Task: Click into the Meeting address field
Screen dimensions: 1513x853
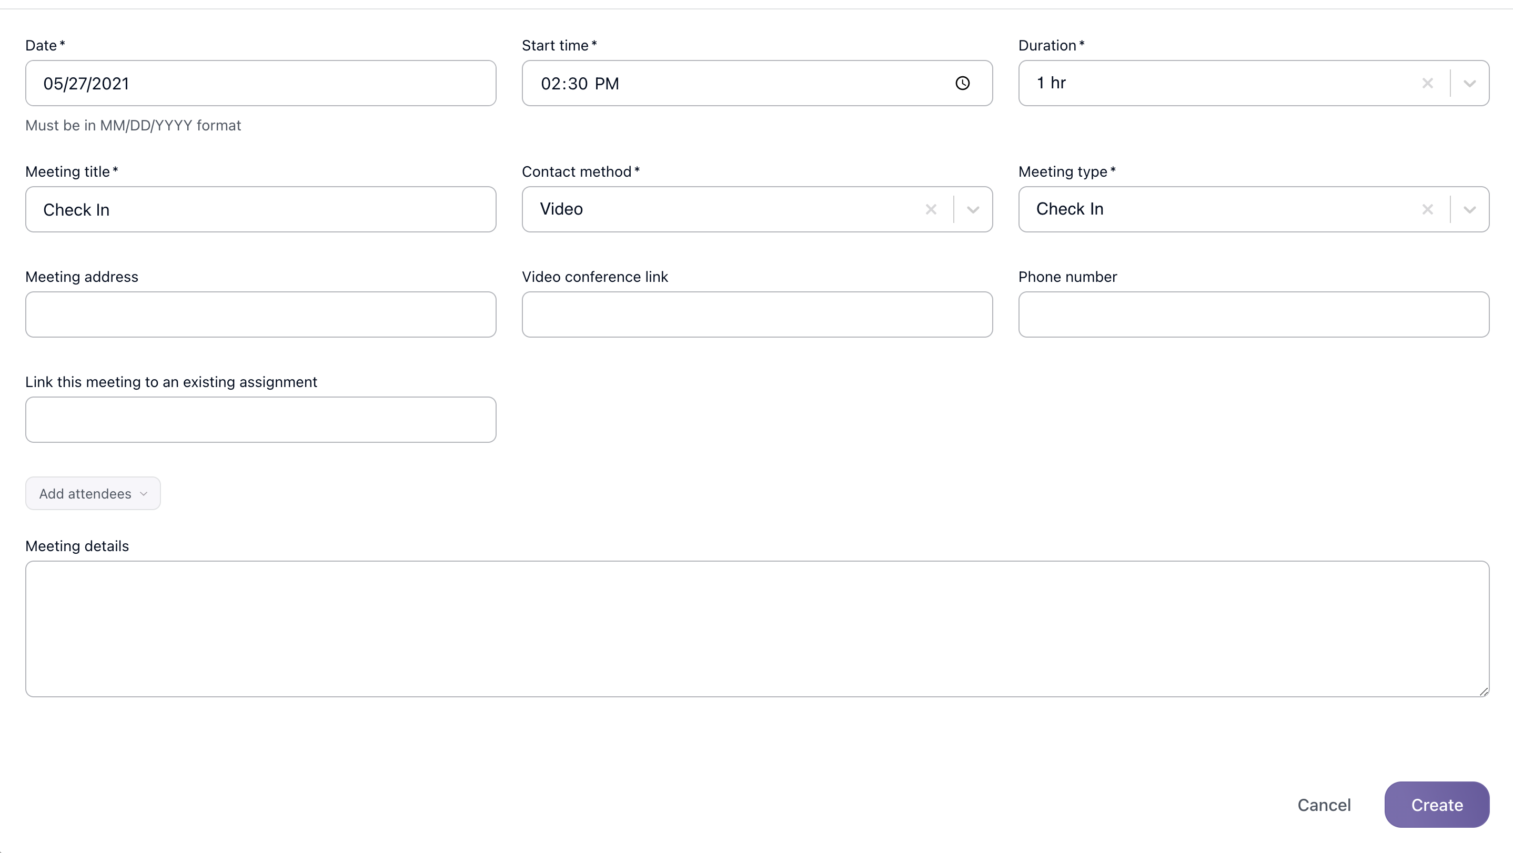Action: coord(261,314)
